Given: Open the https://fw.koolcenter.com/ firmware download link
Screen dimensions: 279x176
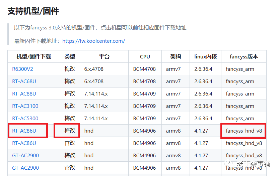Looking at the screenshot, I should point(93,41).
